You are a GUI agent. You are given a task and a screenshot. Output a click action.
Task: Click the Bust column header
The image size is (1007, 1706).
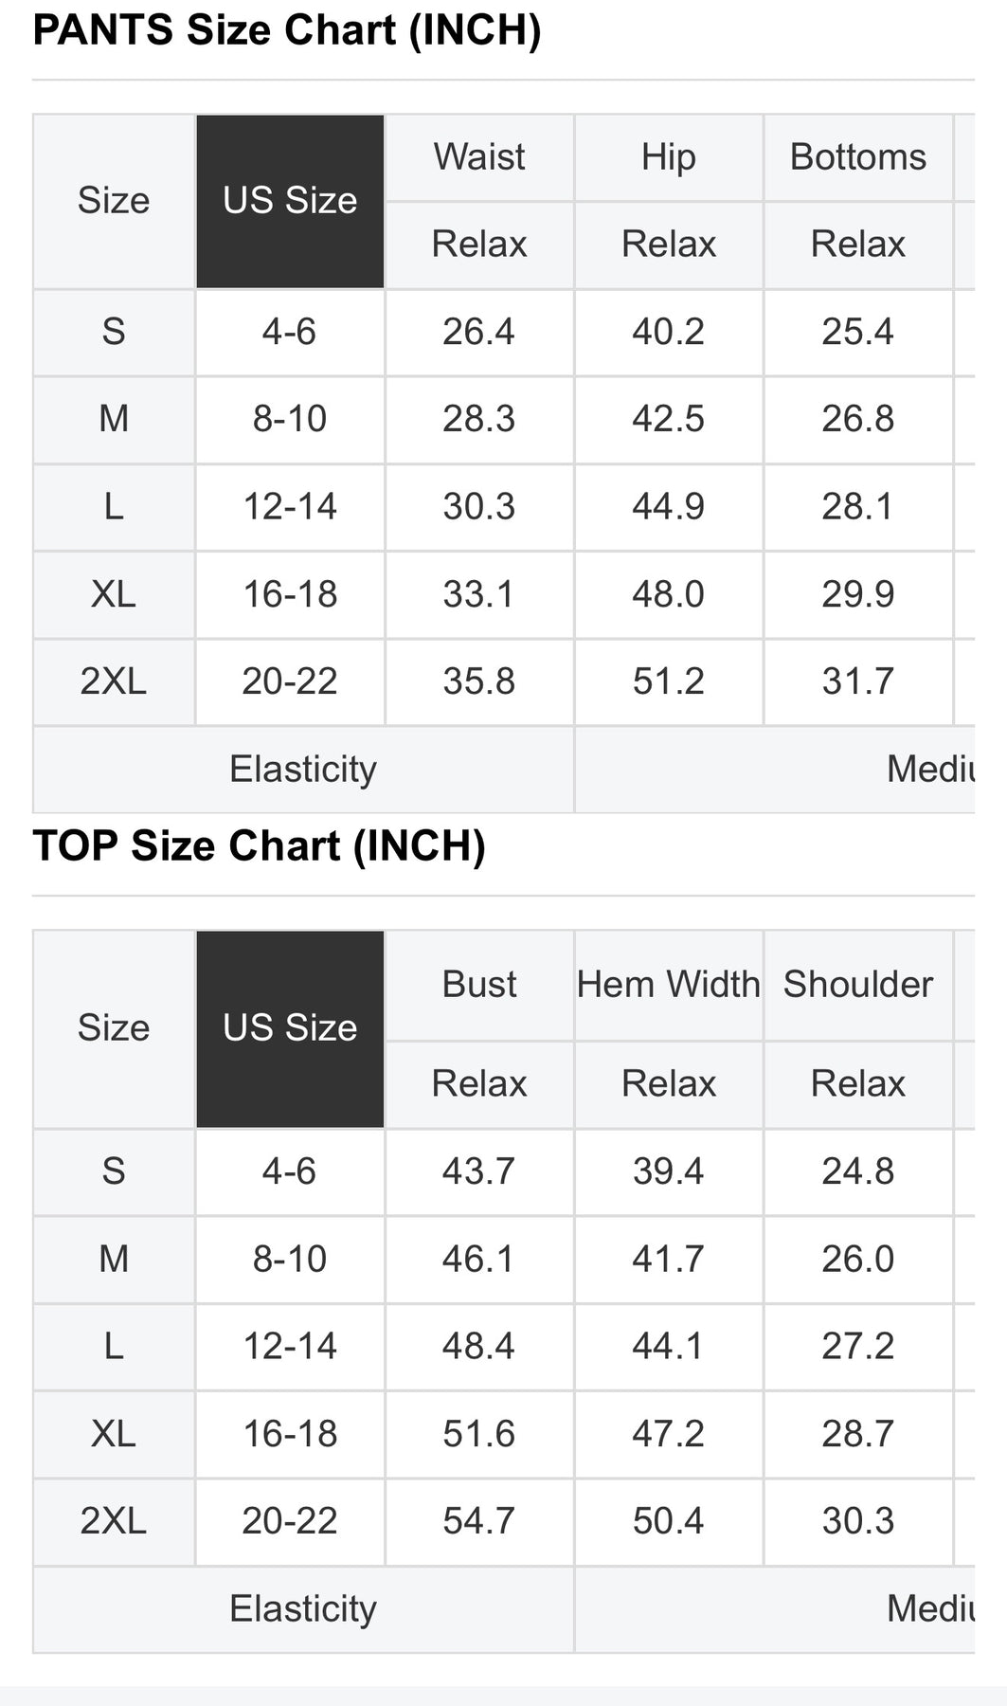(479, 985)
